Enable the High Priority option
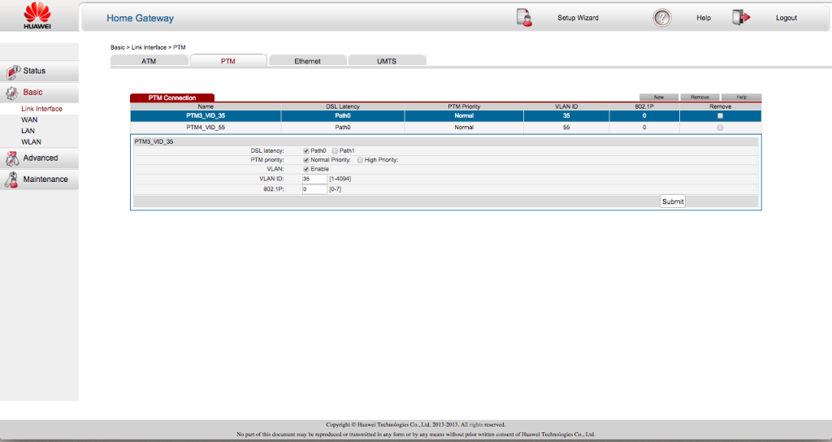The width and height of the screenshot is (832, 442). tap(360, 160)
